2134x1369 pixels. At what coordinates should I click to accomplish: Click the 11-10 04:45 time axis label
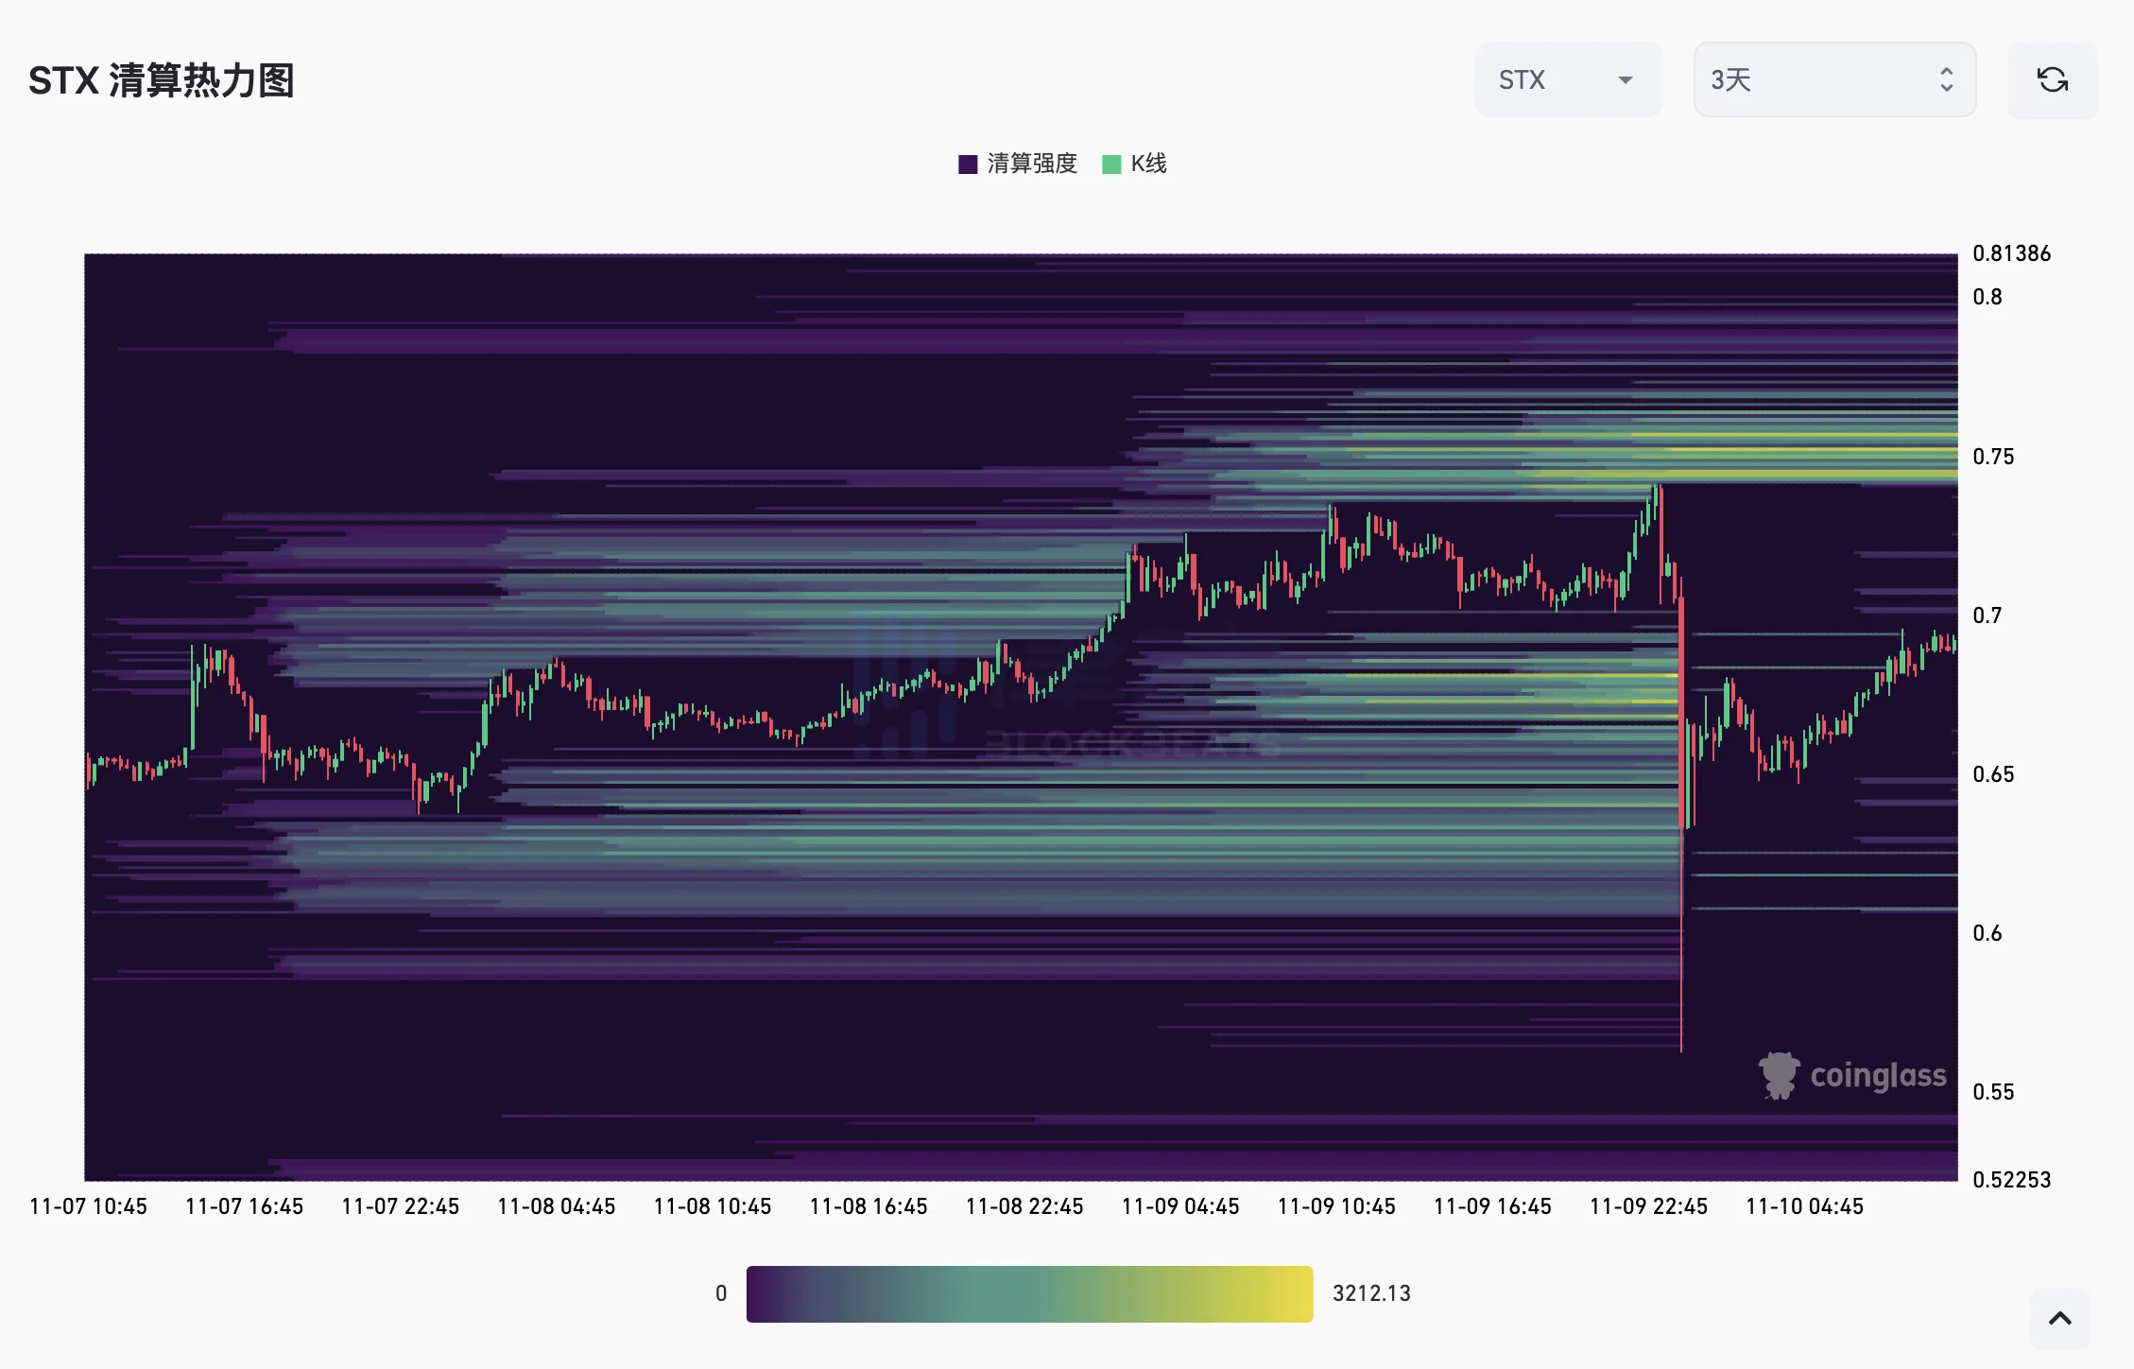click(1804, 1206)
